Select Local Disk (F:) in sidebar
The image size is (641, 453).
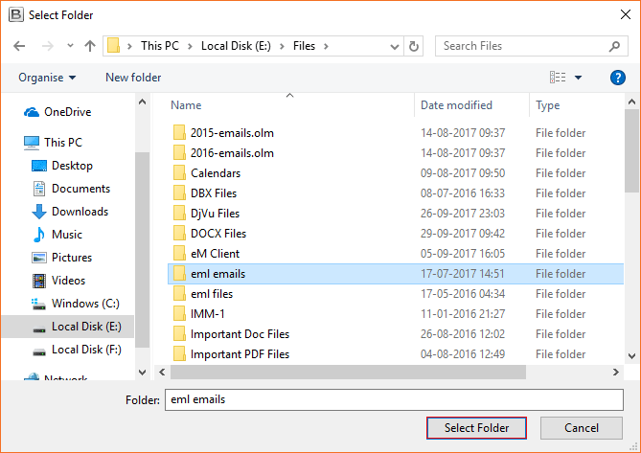77,350
